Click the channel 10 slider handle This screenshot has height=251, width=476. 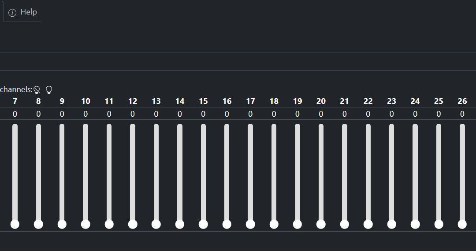tap(86, 224)
